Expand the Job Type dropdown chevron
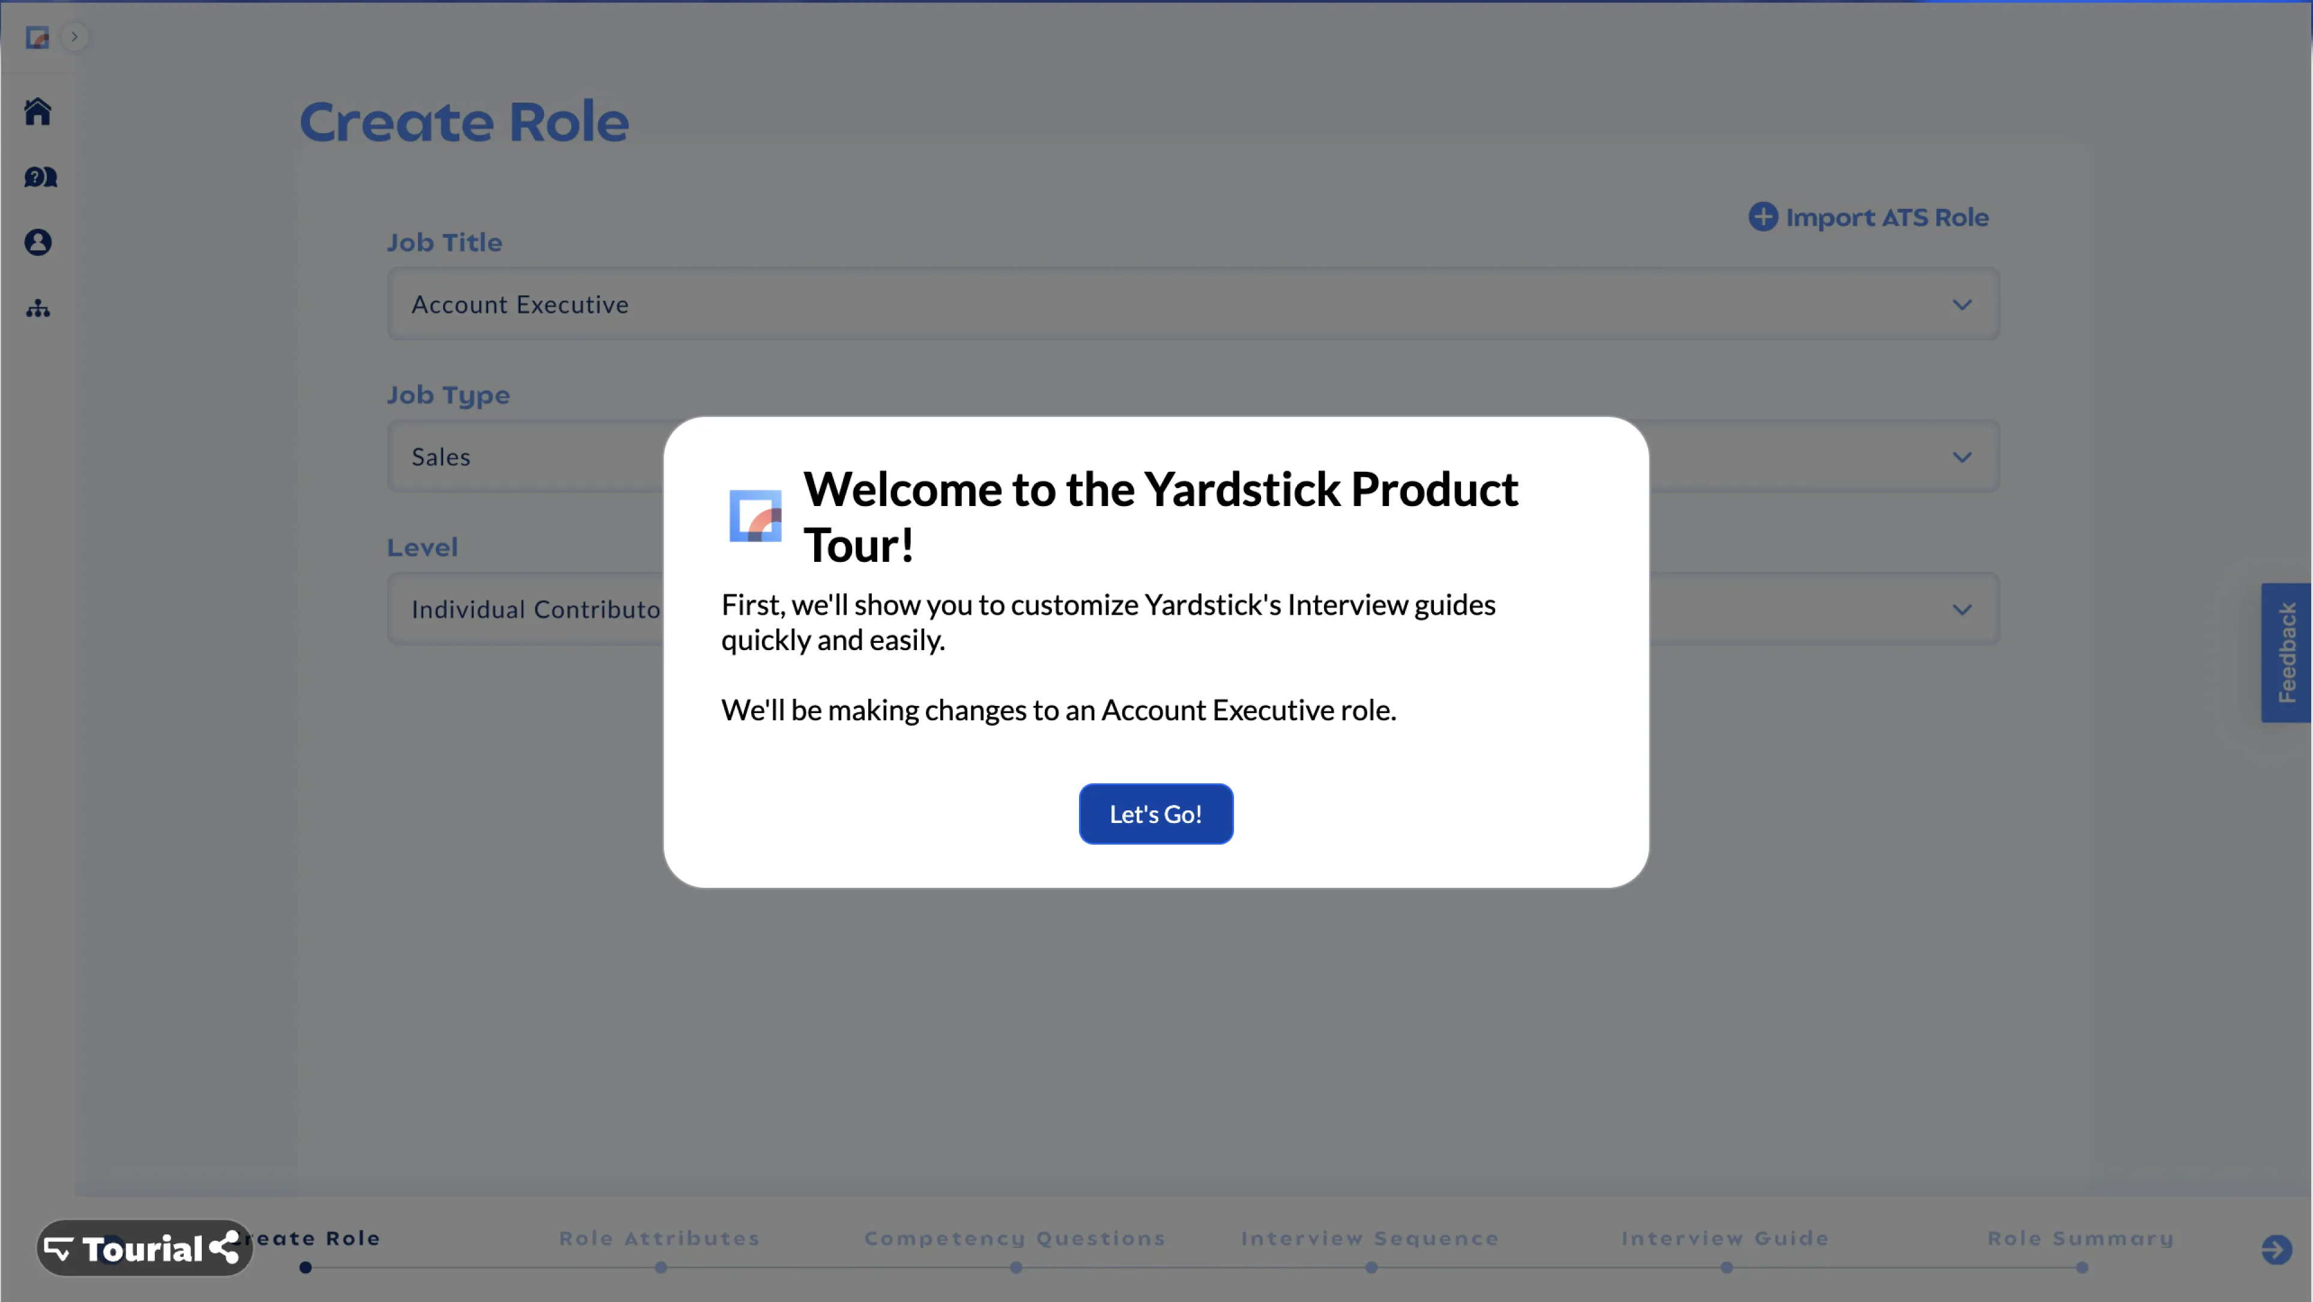Screen dimensions: 2313x1302 [x=1962, y=457]
